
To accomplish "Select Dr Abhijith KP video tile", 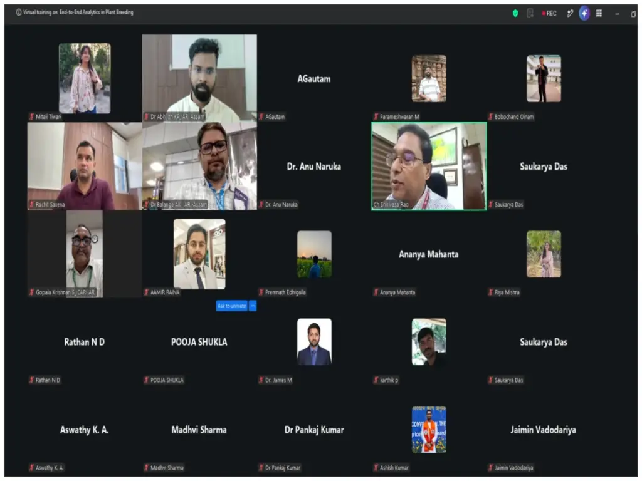I will pos(199,78).
